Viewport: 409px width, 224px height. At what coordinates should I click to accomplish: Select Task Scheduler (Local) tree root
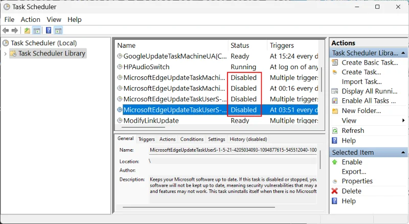coord(43,43)
